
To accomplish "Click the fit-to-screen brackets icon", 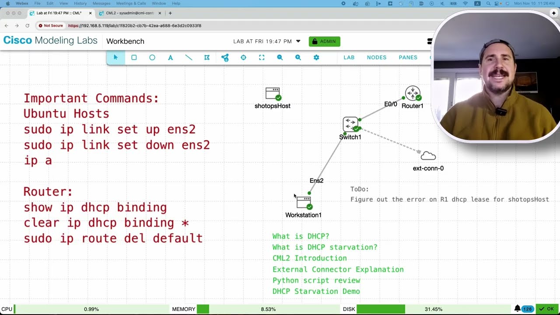I will pos(262,58).
